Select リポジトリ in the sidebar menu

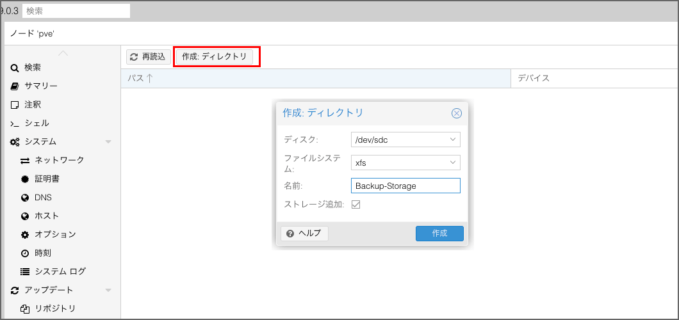coord(55,309)
